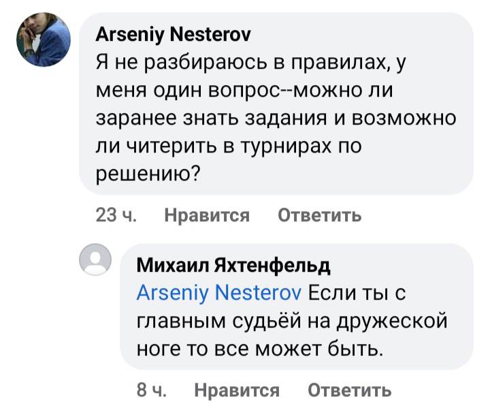Click the blue Arseniy Nesterov mention in the reply
Image resolution: width=490 pixels, height=408 pixels.
tap(219, 292)
